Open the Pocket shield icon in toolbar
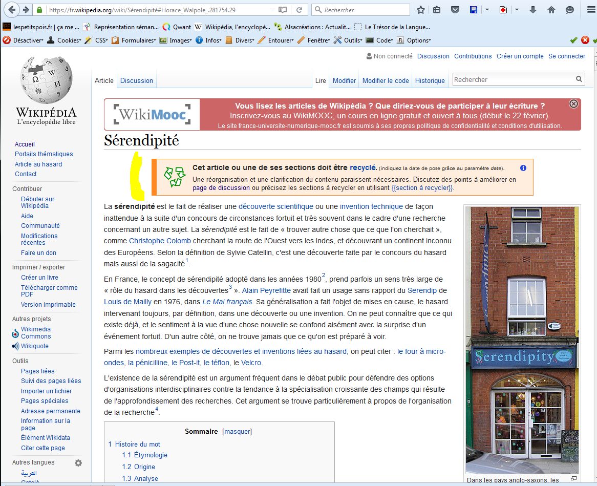 click(454, 10)
